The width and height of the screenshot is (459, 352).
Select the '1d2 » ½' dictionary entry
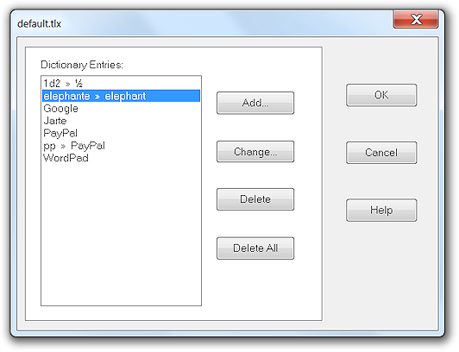coord(121,84)
